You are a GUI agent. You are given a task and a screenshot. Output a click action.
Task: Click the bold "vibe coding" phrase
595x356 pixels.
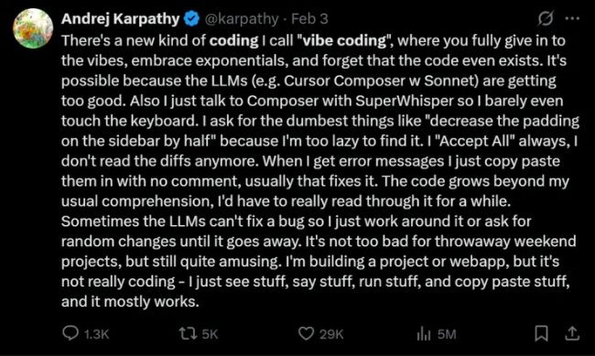pyautogui.click(x=344, y=40)
